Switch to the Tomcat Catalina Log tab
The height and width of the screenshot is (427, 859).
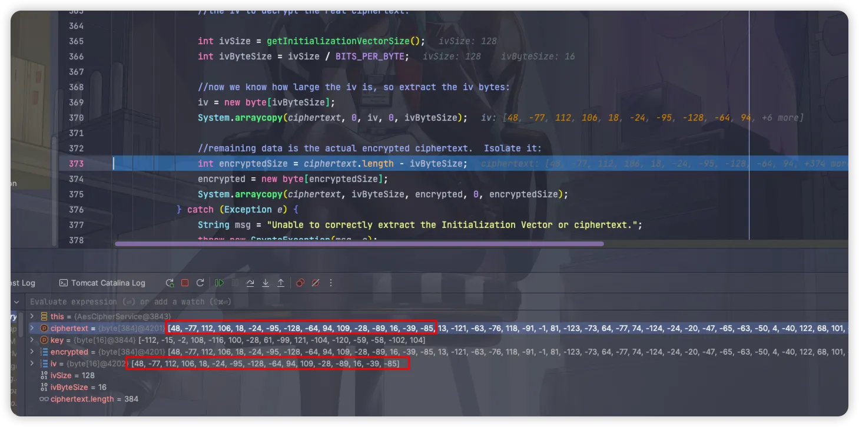pyautogui.click(x=102, y=283)
